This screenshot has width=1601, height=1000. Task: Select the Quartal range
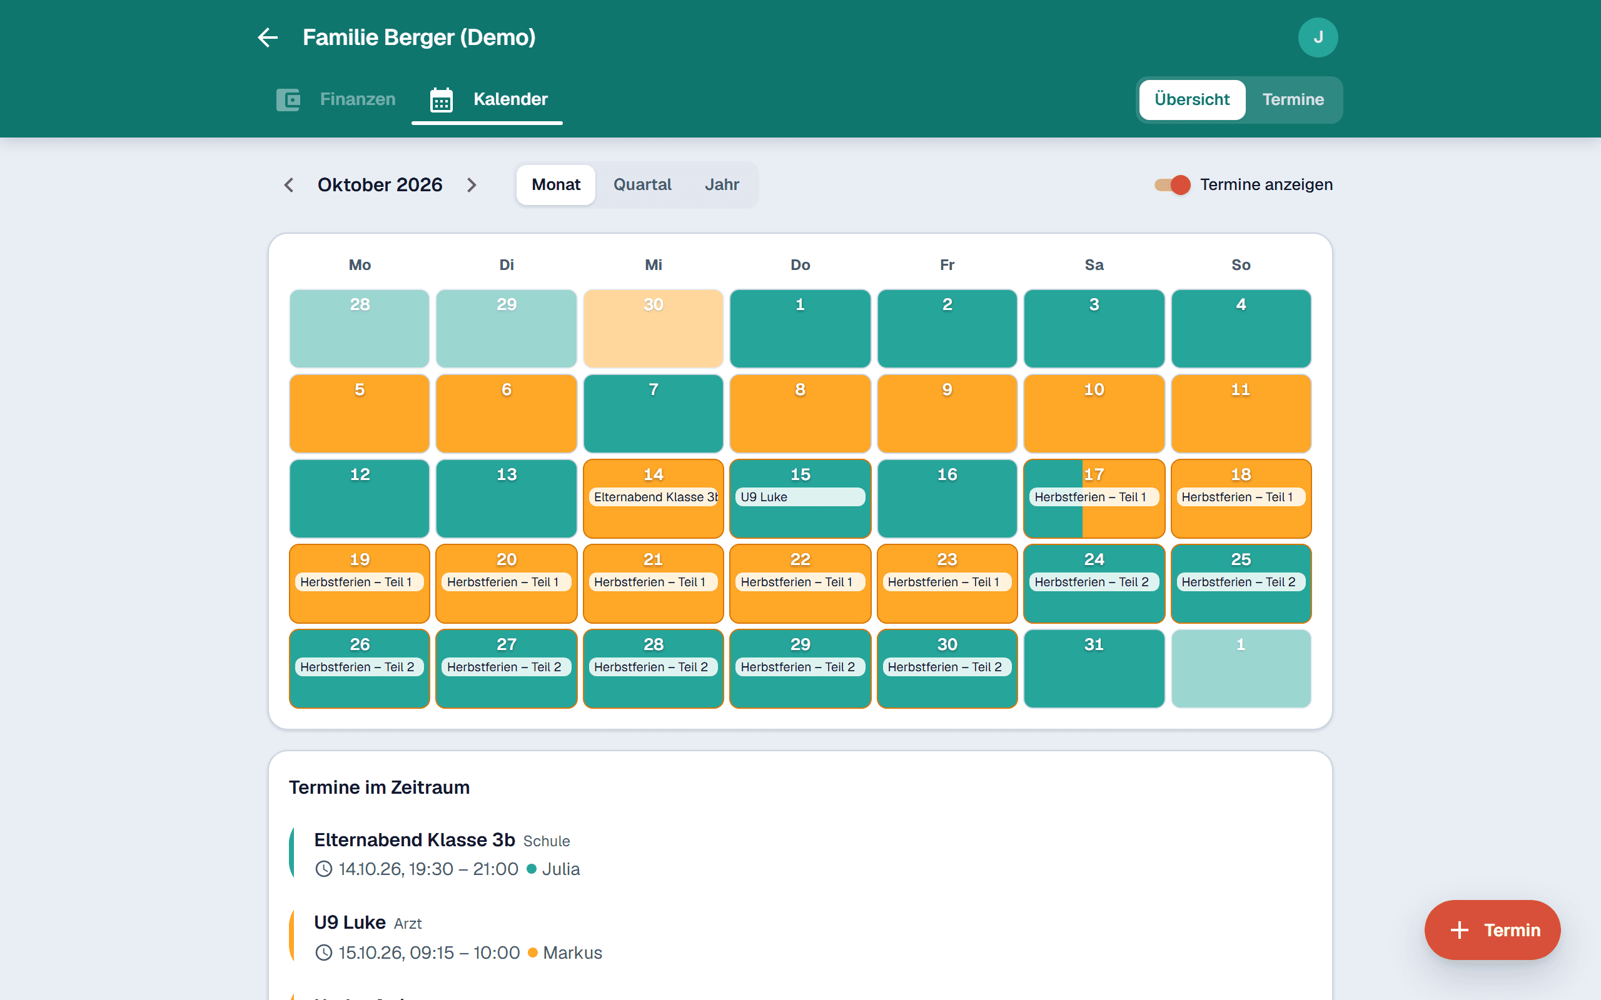[x=642, y=185]
